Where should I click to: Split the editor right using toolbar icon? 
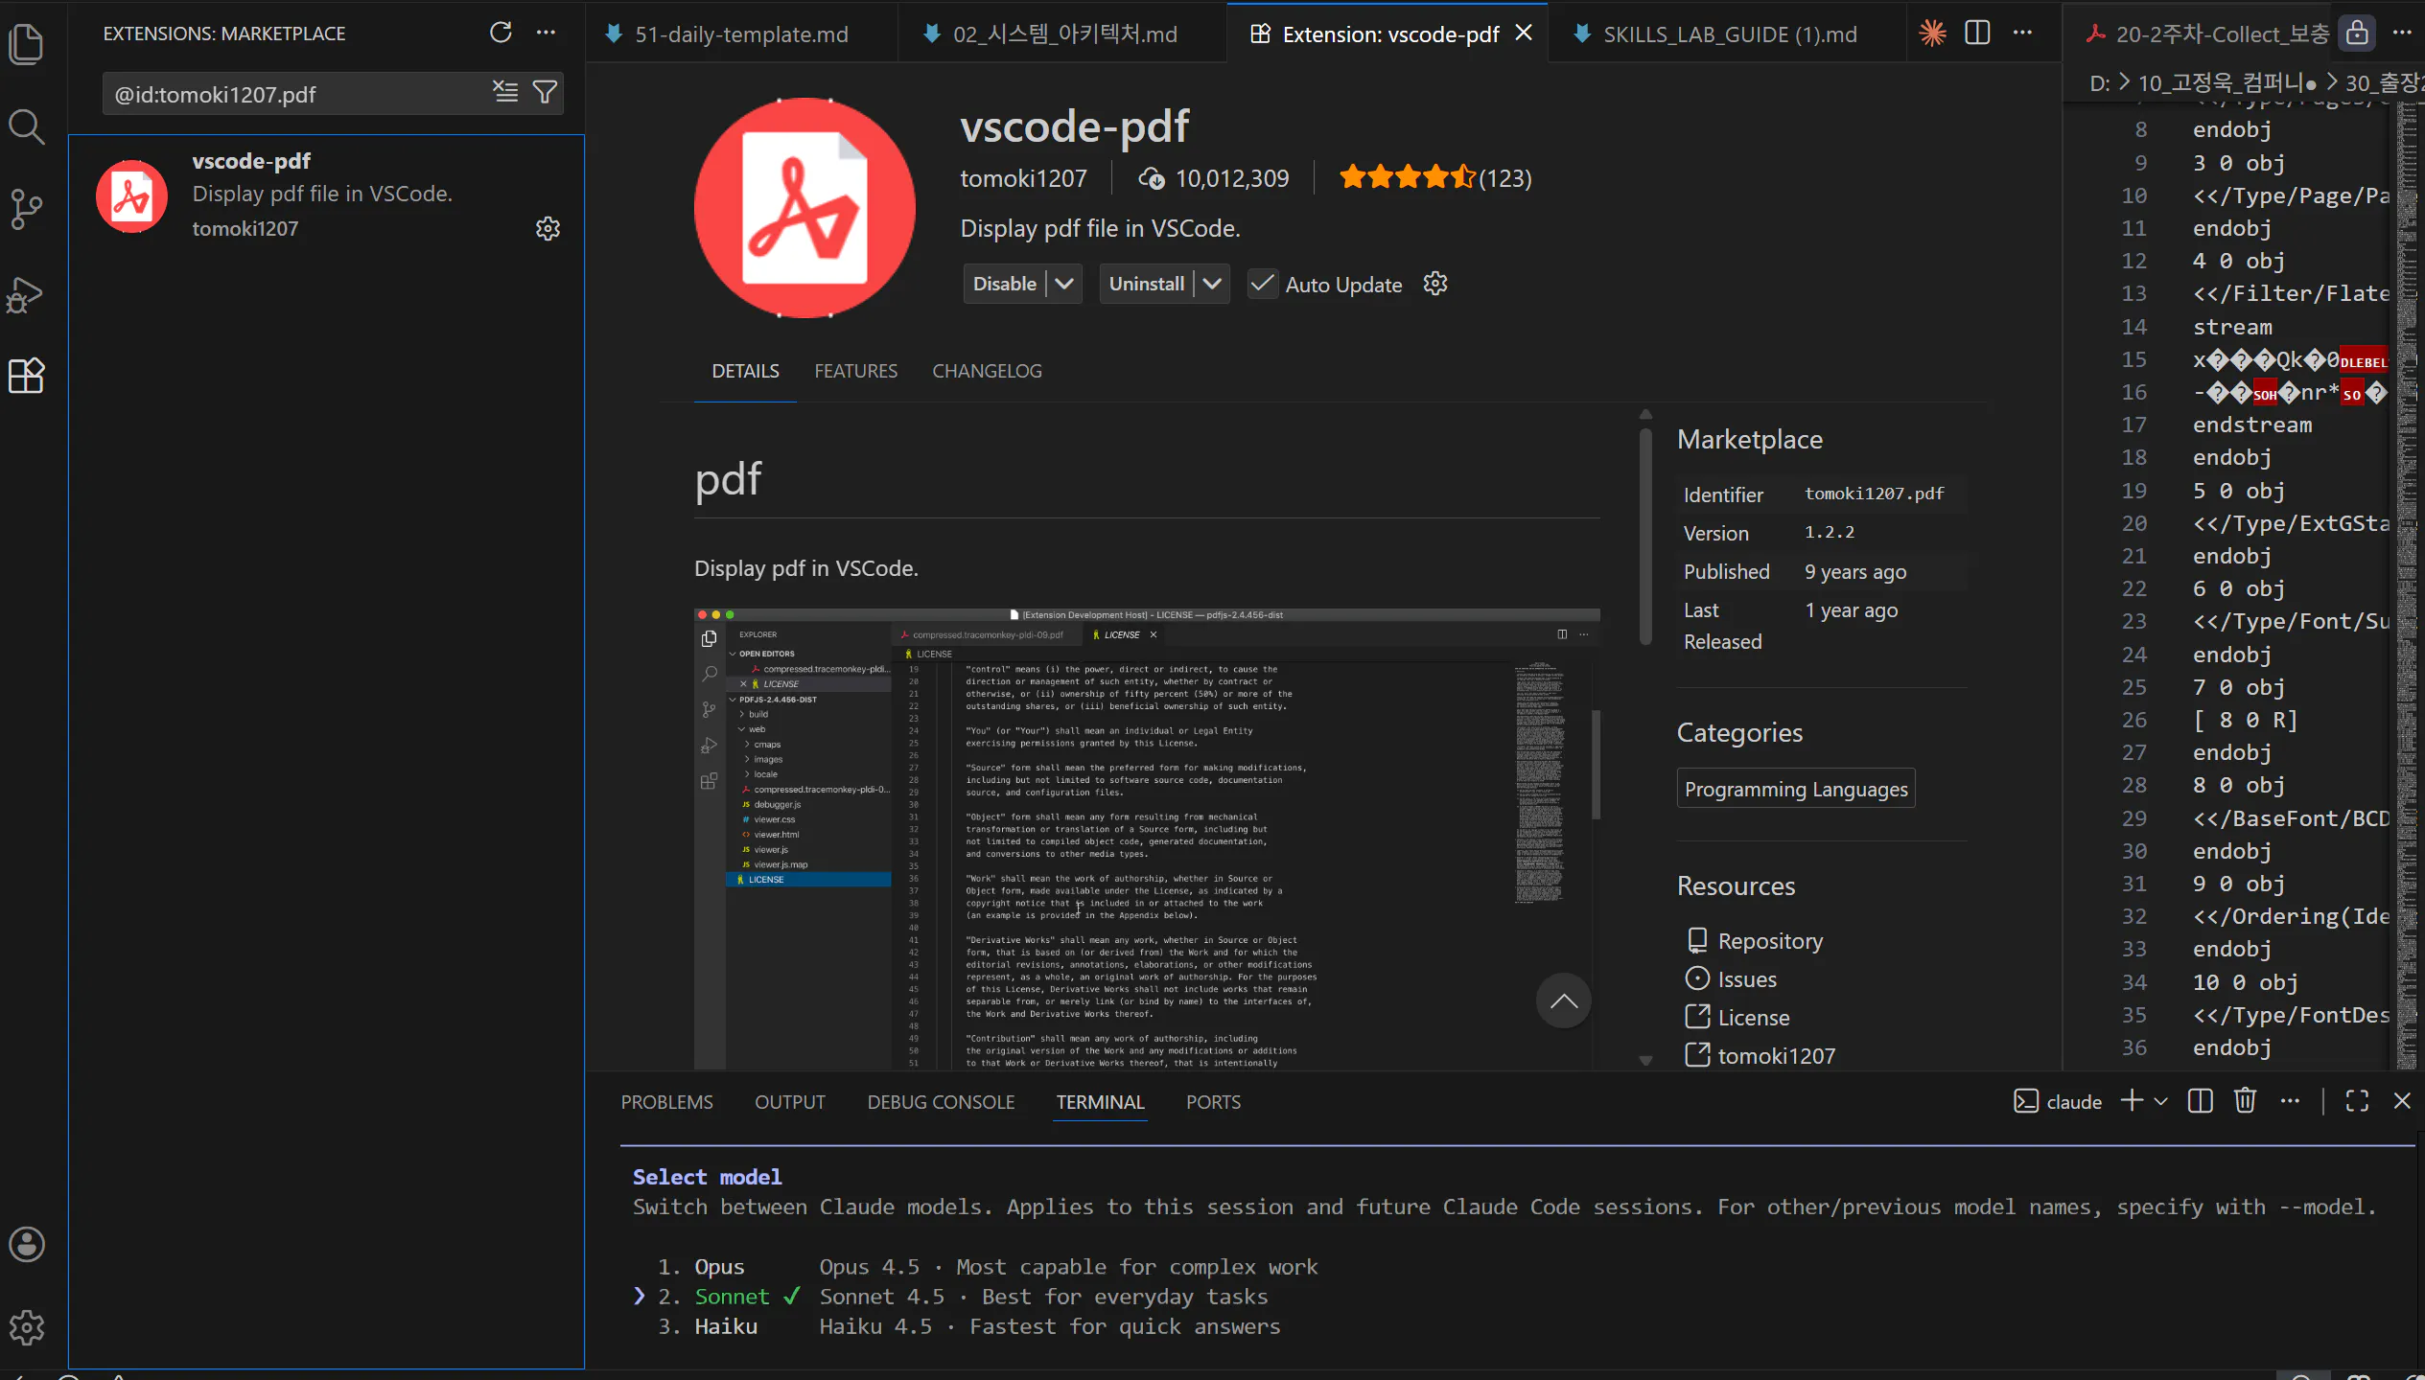pos(1977,34)
